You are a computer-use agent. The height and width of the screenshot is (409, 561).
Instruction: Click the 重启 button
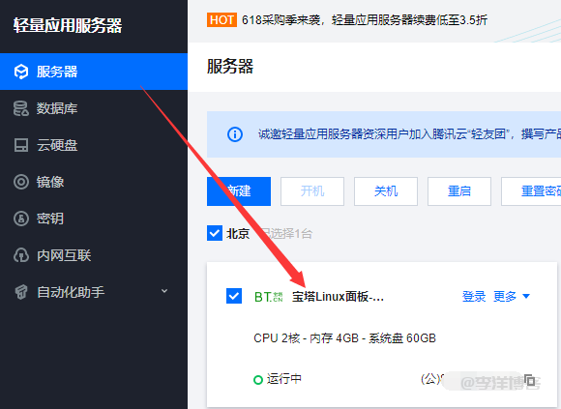(459, 191)
